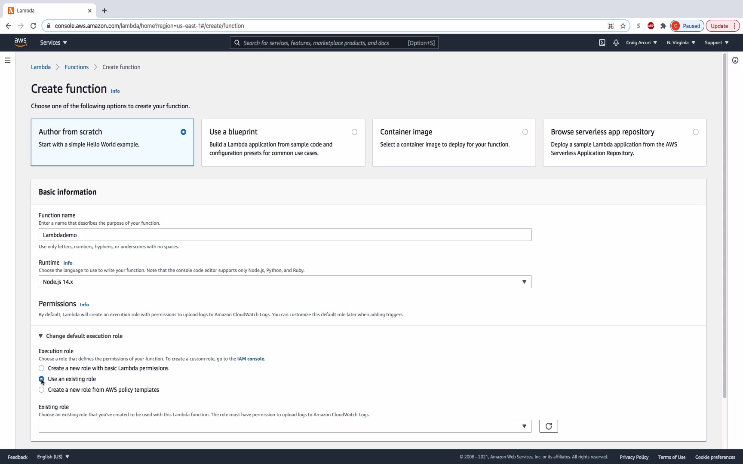Open Info link beside Permissions
Image resolution: width=743 pixels, height=464 pixels.
coord(84,305)
